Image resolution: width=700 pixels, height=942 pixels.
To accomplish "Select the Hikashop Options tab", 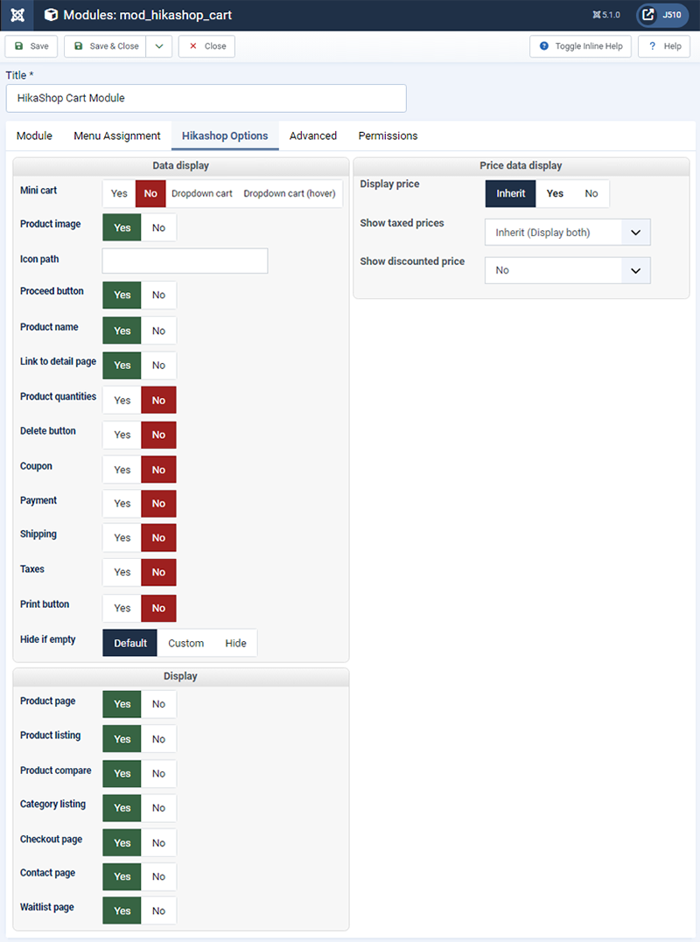I will [226, 136].
